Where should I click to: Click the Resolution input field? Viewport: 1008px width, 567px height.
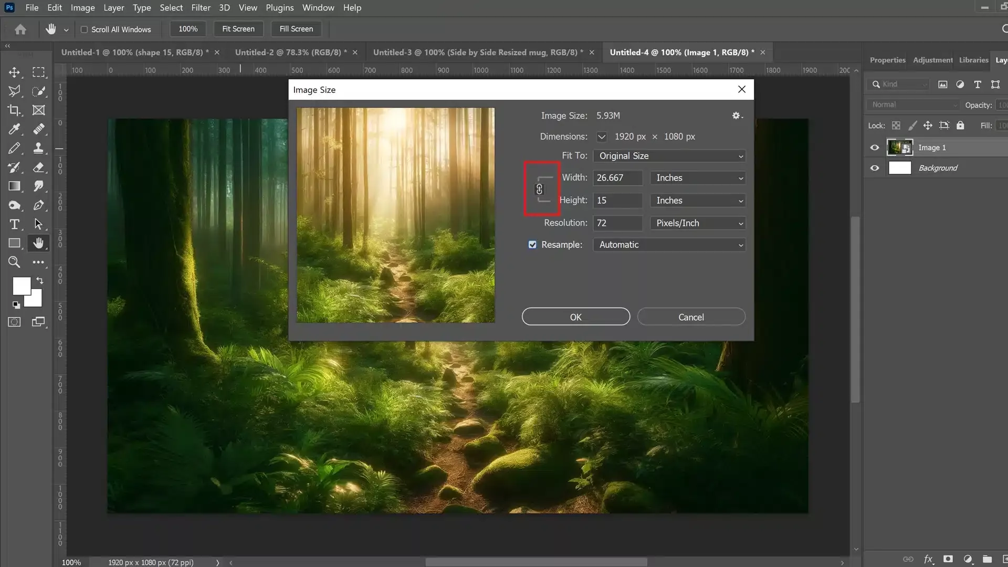point(617,223)
